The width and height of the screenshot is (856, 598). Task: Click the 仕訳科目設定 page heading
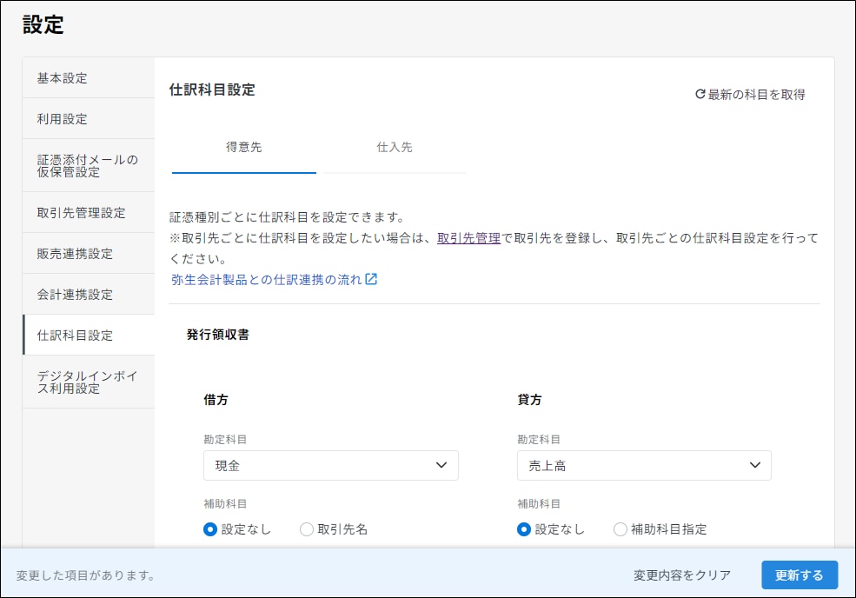[x=212, y=90]
